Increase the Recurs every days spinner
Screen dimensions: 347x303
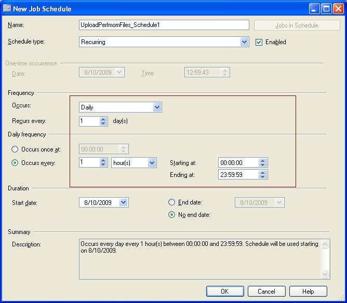103,119
